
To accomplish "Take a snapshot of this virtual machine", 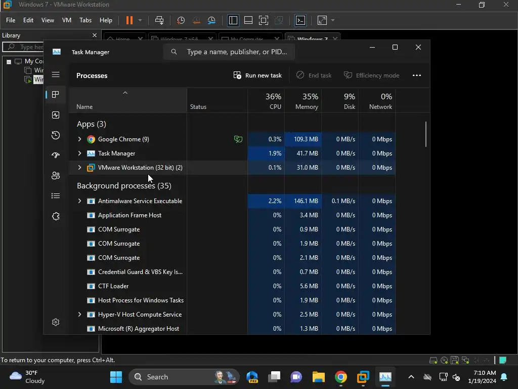I will tap(181, 20).
